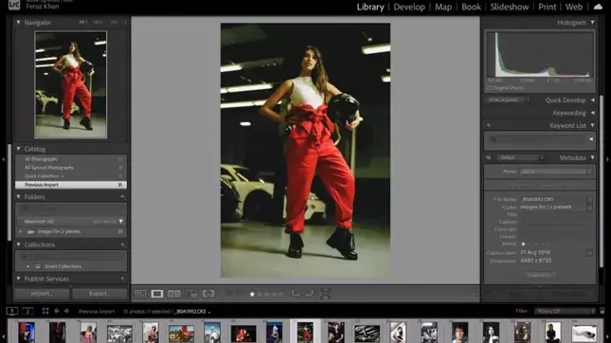
Task: Open Survey view icon in toolbar
Action: (x=191, y=294)
